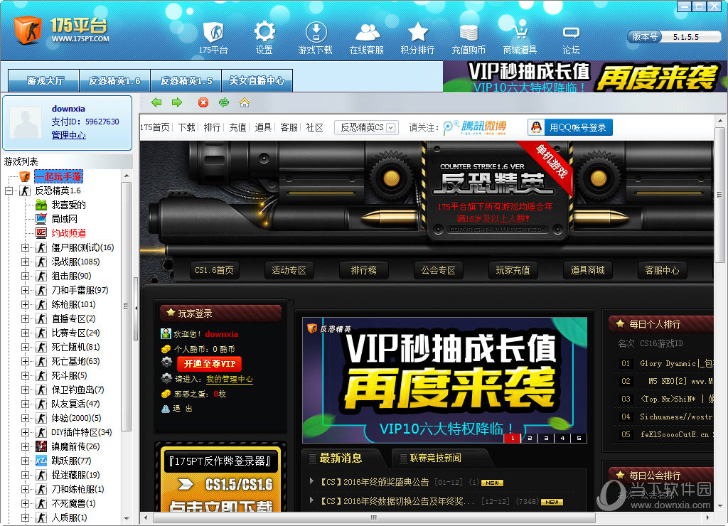Image resolution: width=728 pixels, height=526 pixels.
Task: Expand 比赛专区(24) node
Action: tap(25, 333)
